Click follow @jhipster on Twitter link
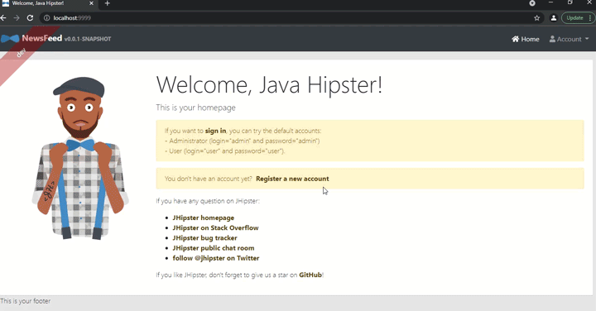The height and width of the screenshot is (311, 596). click(x=216, y=258)
